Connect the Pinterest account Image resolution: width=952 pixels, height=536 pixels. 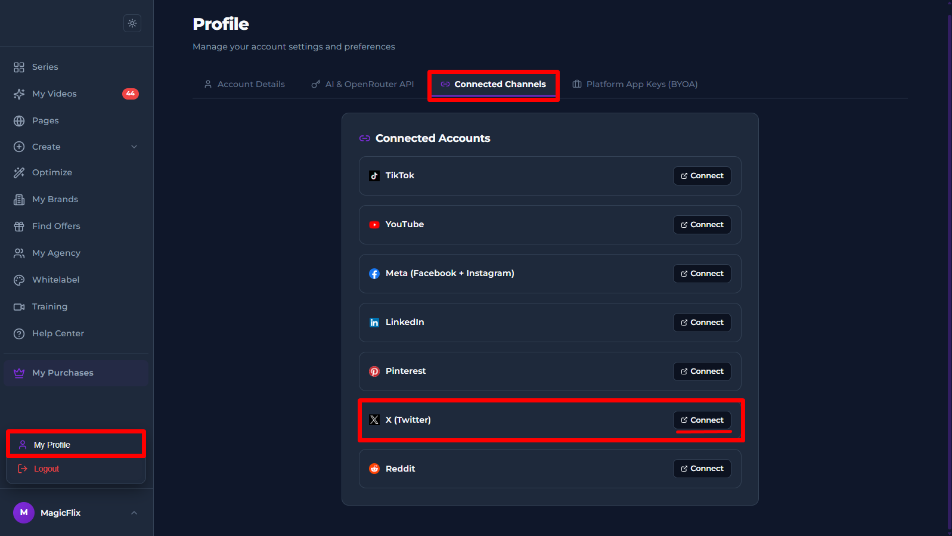tap(702, 371)
